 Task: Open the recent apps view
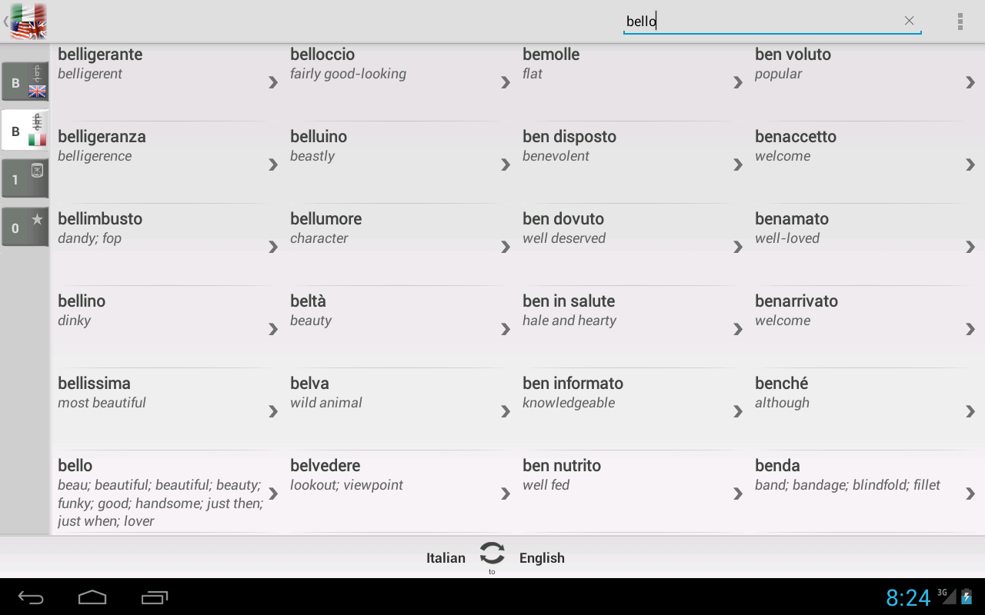pyautogui.click(x=155, y=597)
